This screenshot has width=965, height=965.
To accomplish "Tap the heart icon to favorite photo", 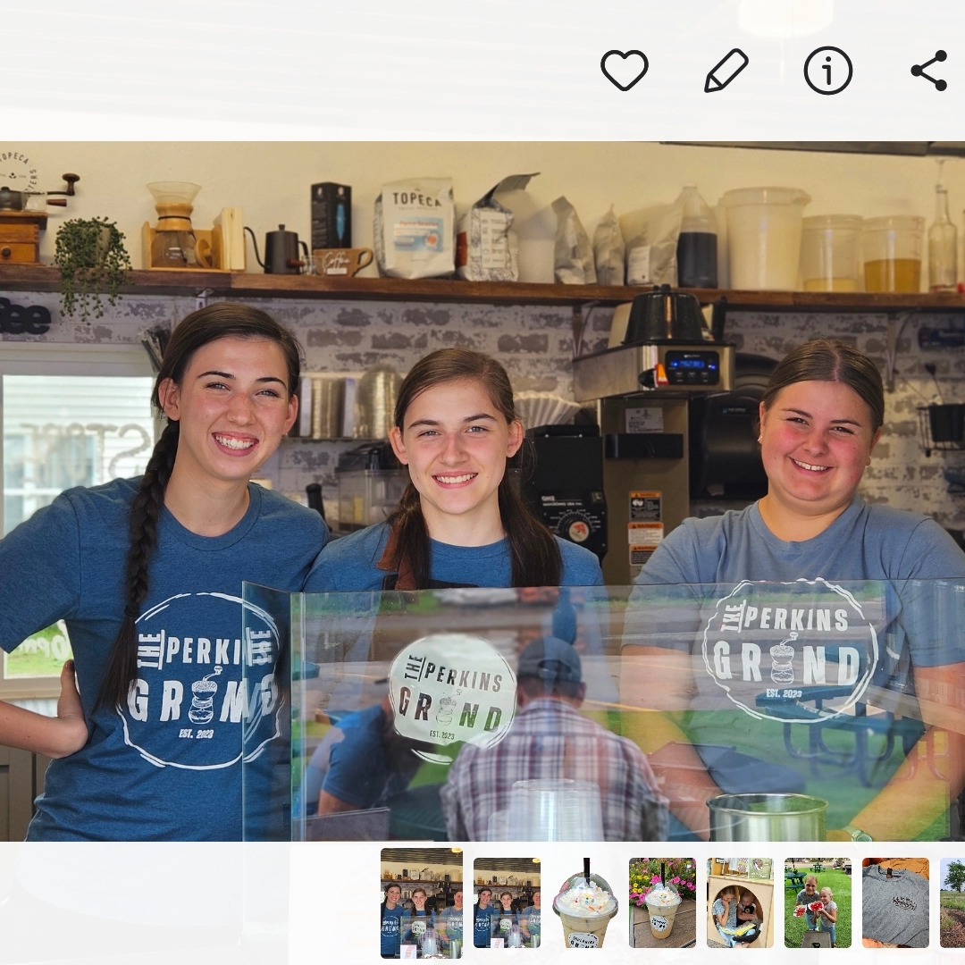I will tap(624, 71).
